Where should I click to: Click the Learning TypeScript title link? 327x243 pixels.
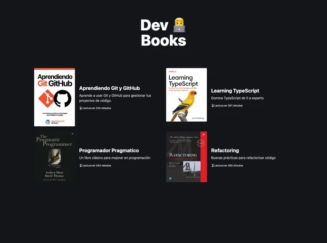point(235,91)
